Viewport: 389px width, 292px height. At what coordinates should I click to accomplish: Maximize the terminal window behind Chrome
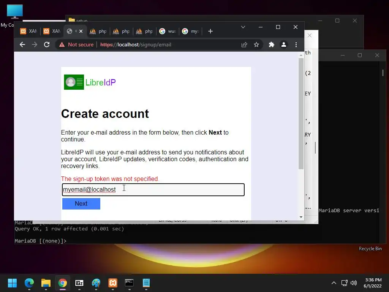point(360,55)
